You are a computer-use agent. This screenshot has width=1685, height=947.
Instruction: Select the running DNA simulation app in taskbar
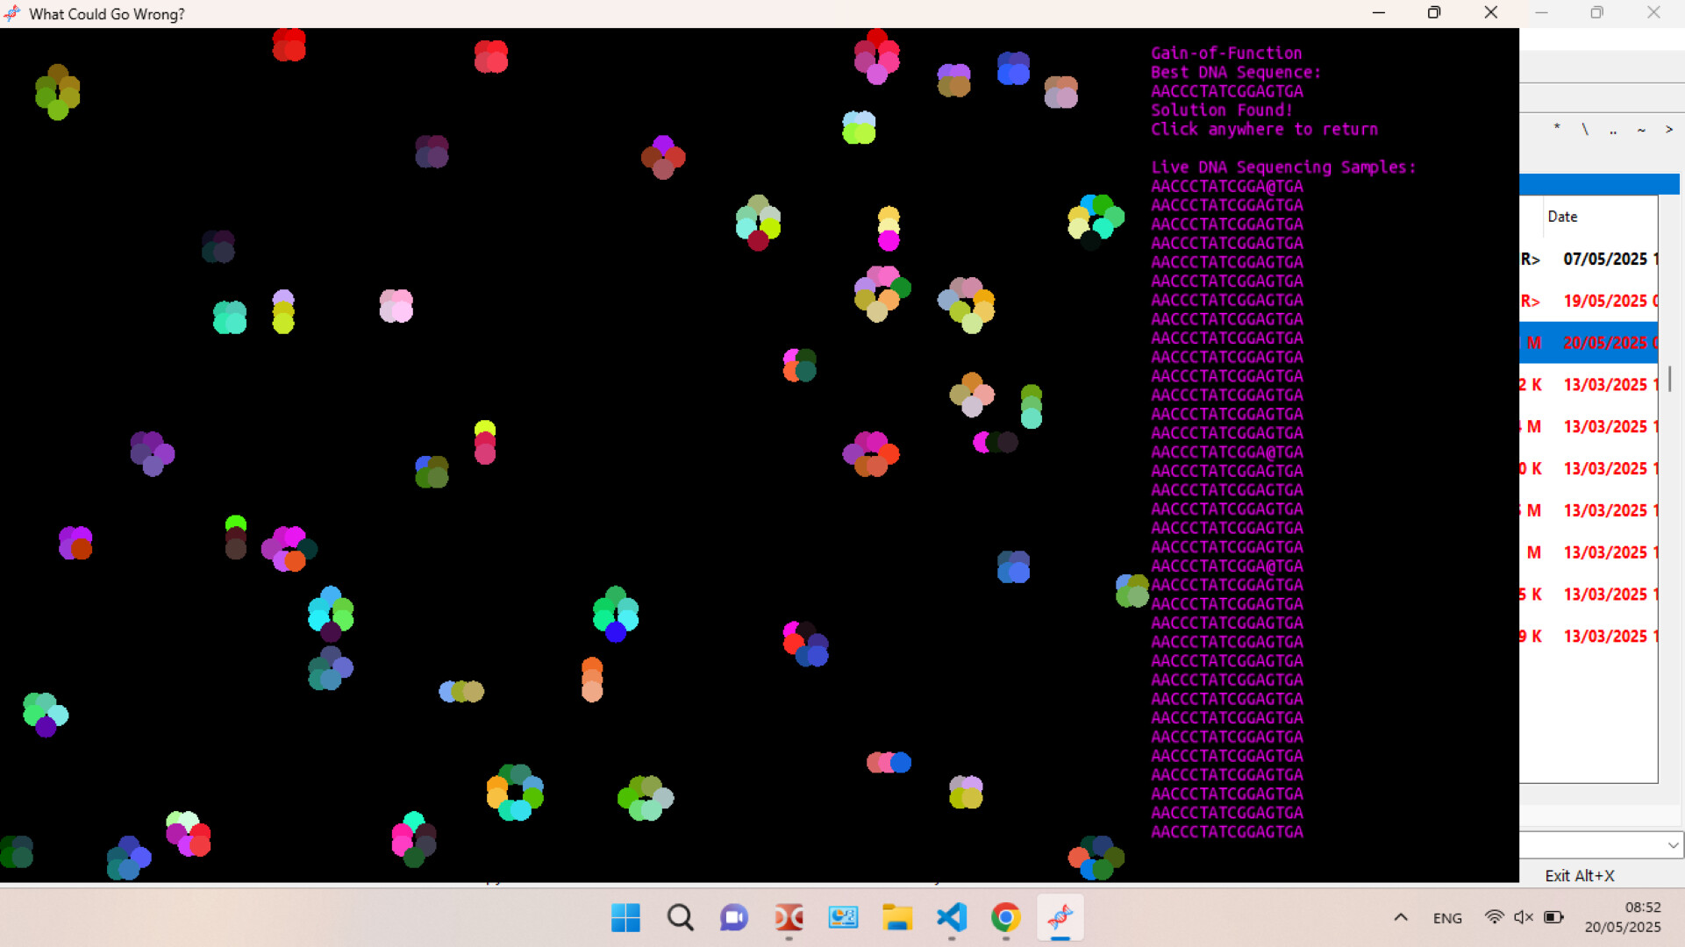(1060, 918)
